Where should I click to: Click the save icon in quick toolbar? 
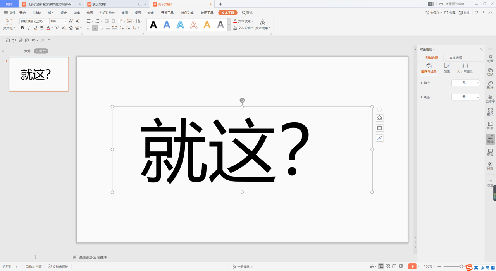pyautogui.click(x=7, y=40)
